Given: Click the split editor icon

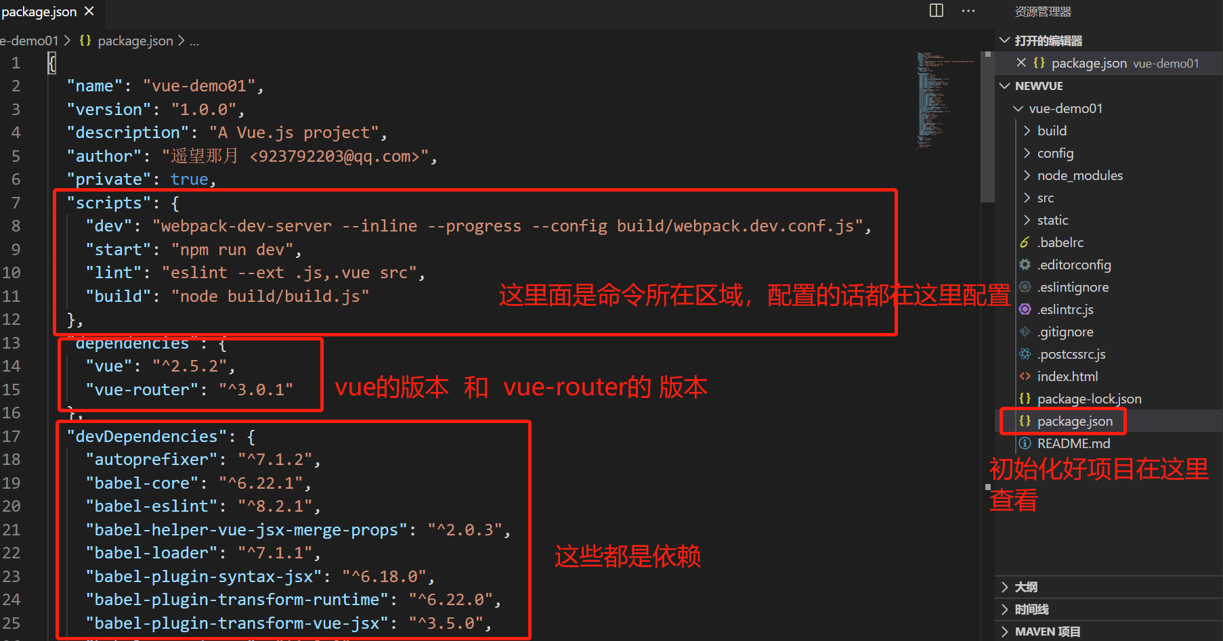Looking at the screenshot, I should click(x=937, y=10).
